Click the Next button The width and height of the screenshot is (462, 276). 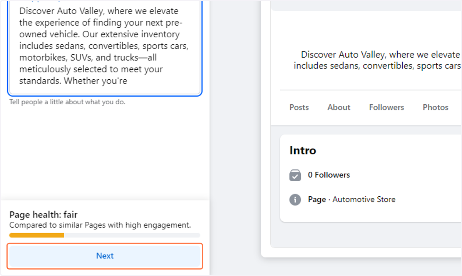(x=105, y=256)
